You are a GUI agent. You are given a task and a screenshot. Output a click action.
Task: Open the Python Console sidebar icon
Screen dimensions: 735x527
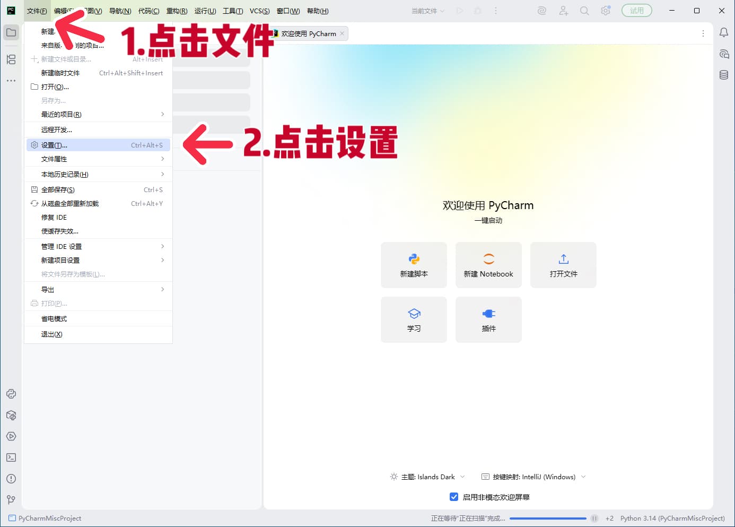(11, 394)
